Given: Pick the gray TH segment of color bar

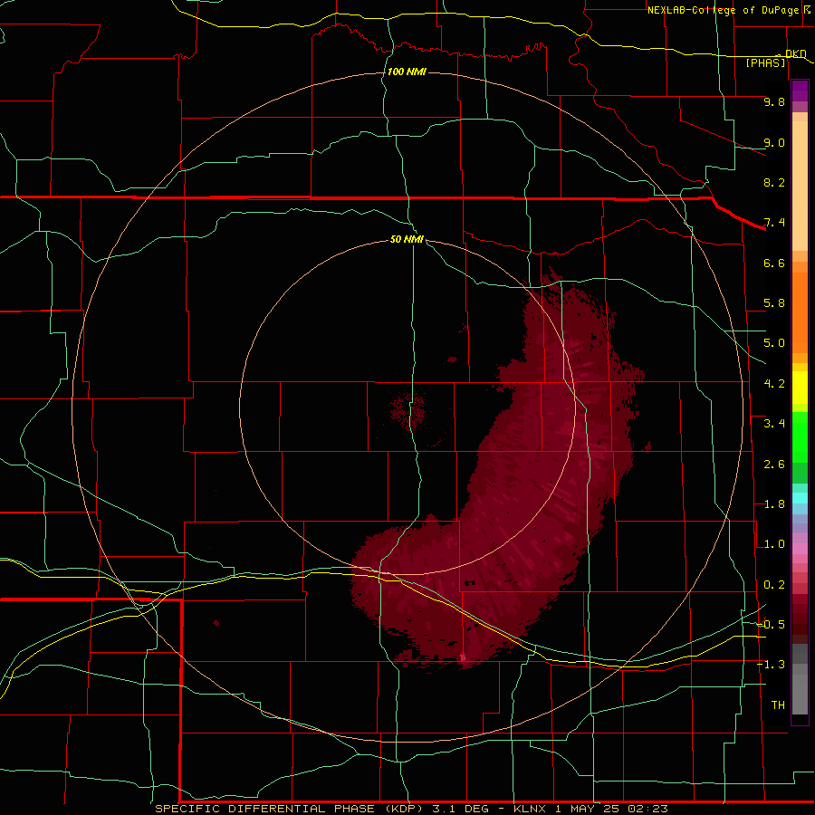Looking at the screenshot, I should [x=800, y=695].
